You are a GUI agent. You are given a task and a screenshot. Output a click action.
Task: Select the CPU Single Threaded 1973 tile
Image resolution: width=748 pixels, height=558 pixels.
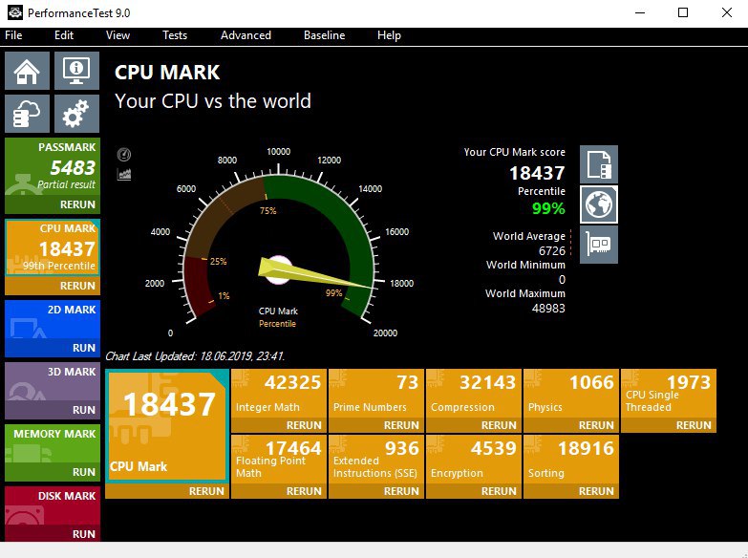pos(669,394)
